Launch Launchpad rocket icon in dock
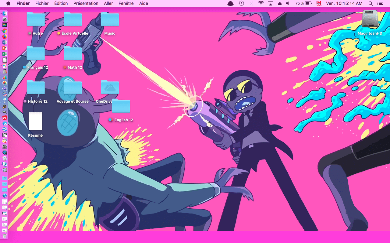 (x=5, y=19)
